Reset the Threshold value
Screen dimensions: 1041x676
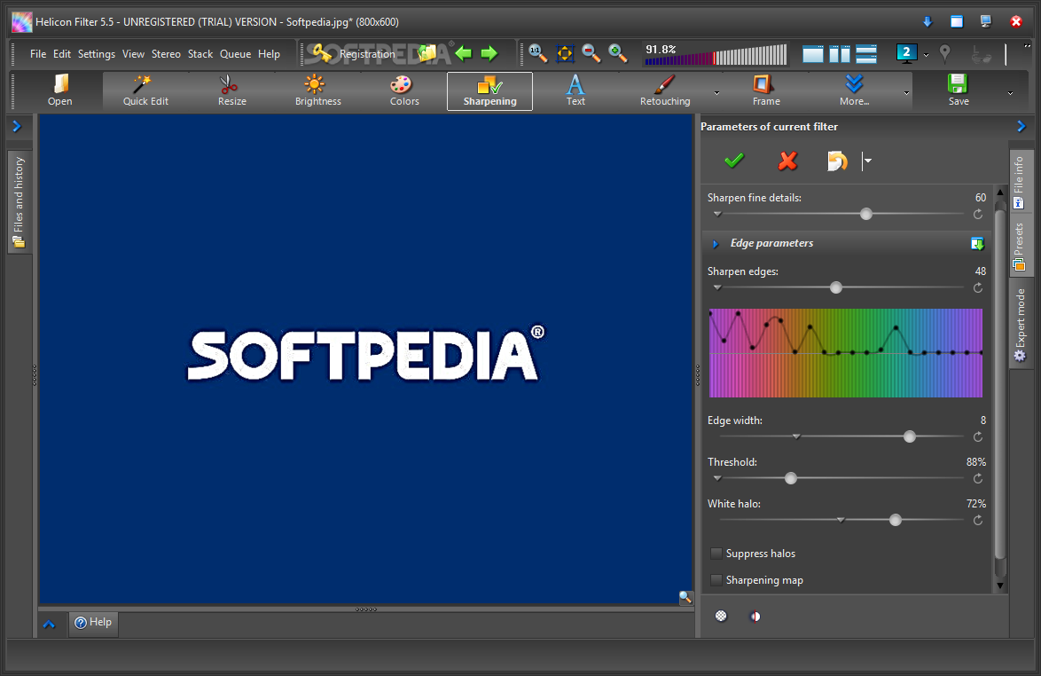[x=978, y=479]
